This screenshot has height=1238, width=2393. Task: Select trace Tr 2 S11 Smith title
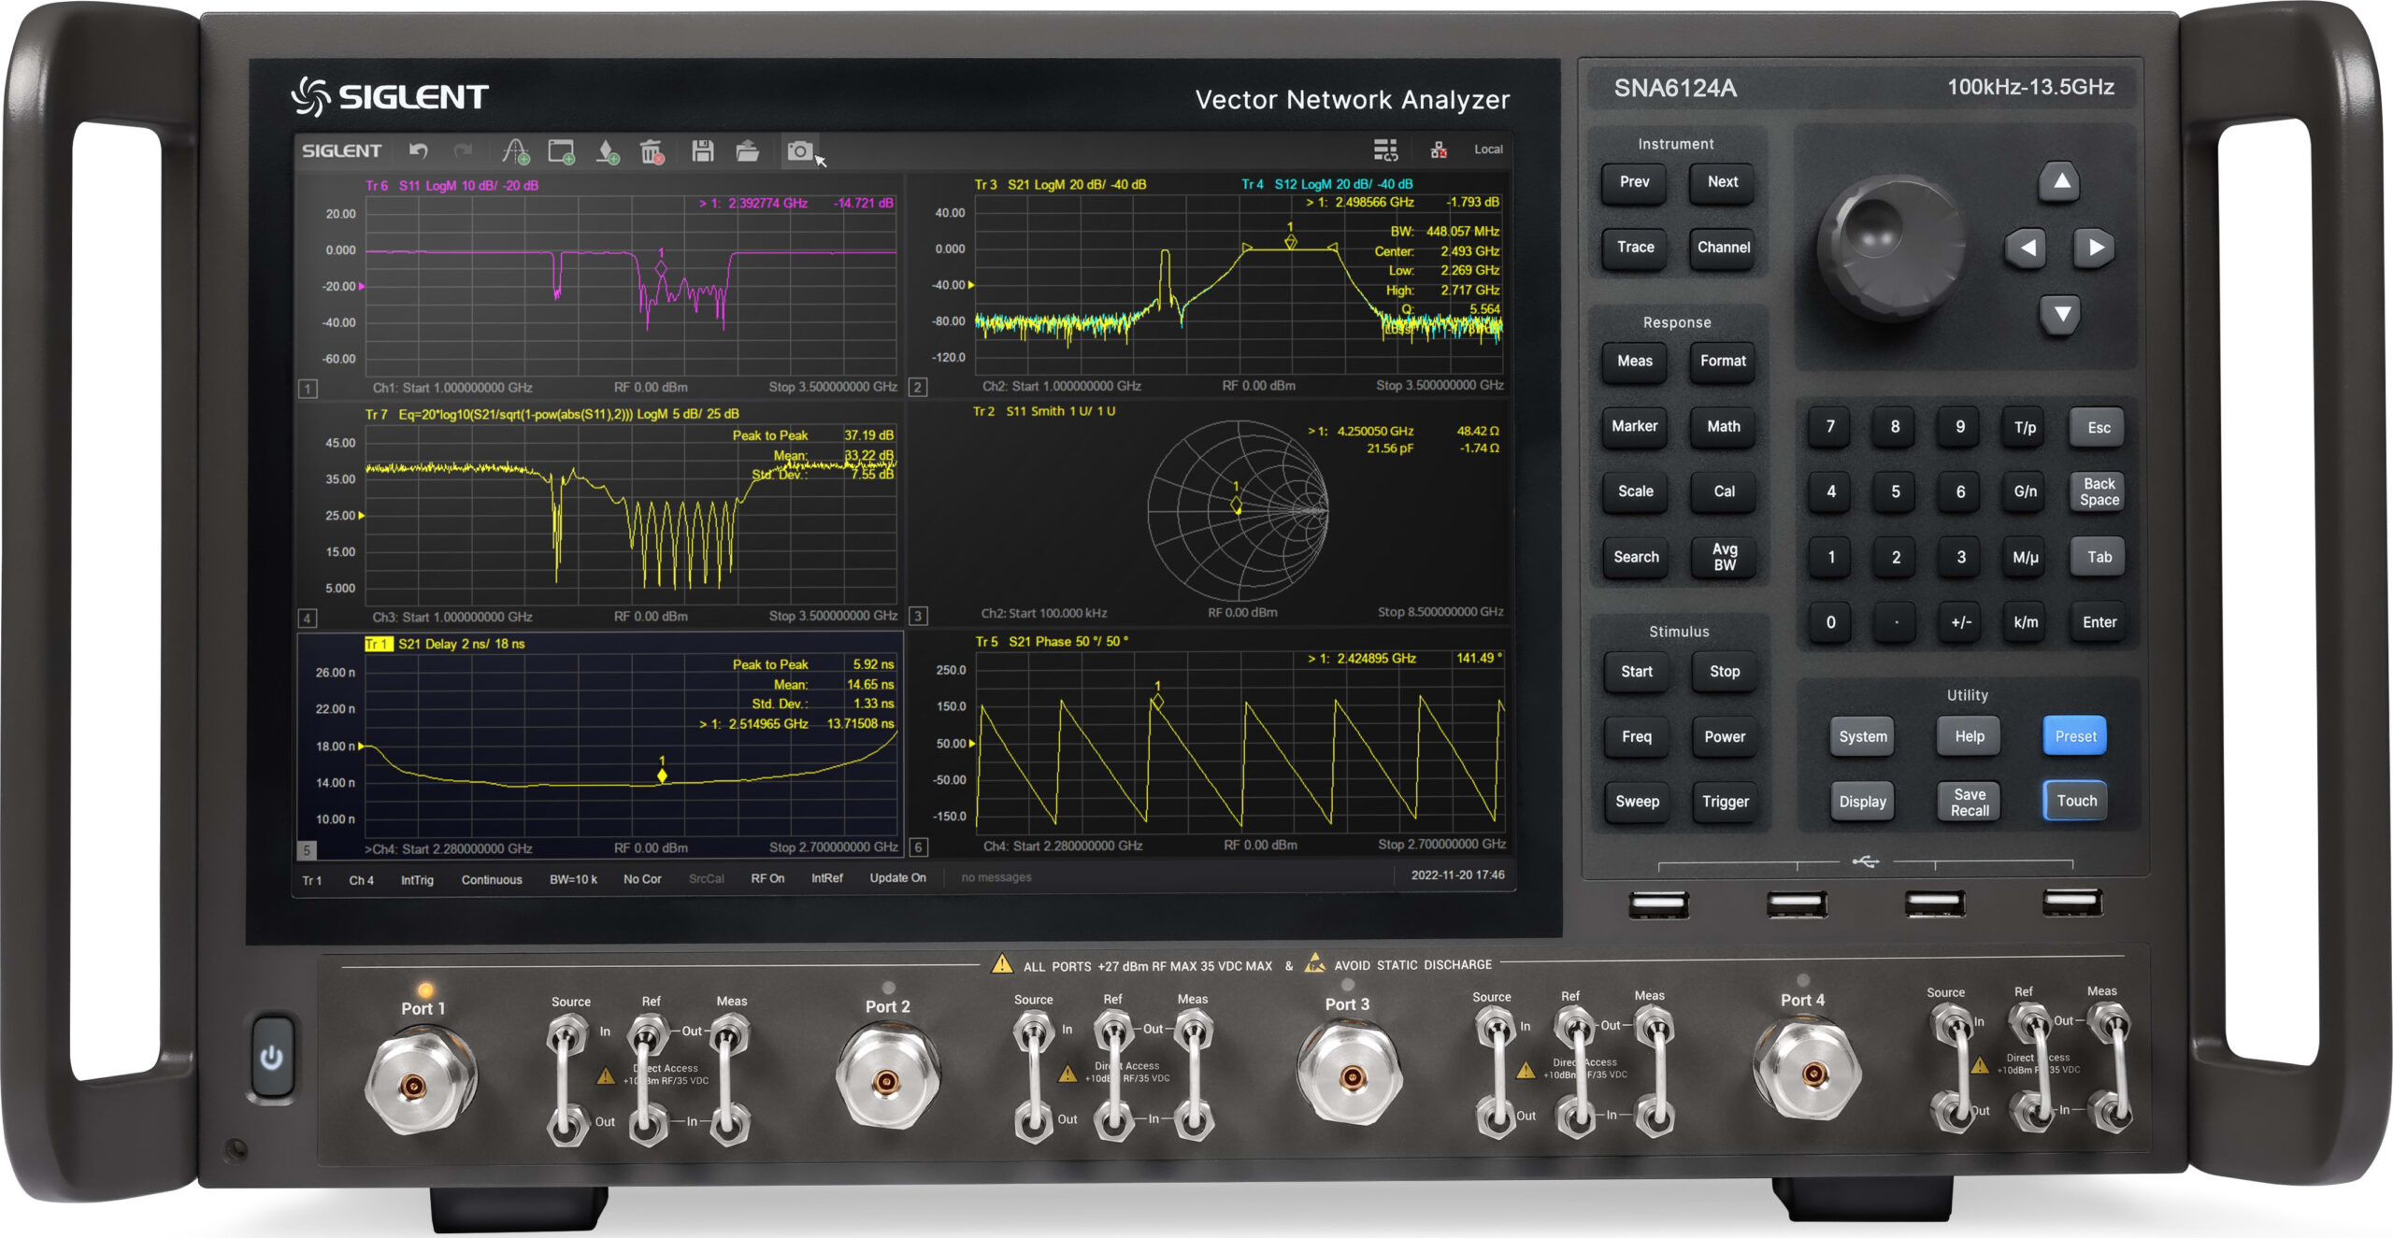pos(1044,411)
